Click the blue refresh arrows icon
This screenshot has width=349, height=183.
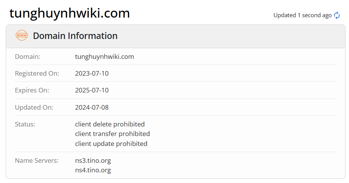pos(337,15)
